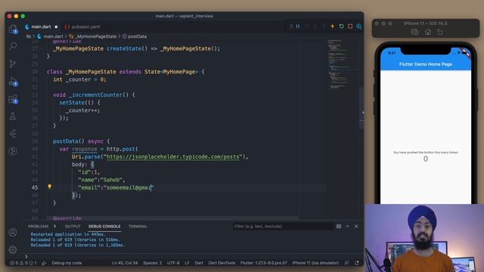The image size is (484, 272).
Task: Select device 'iPhone 11 (ios simulator)'
Action: pos(315,263)
